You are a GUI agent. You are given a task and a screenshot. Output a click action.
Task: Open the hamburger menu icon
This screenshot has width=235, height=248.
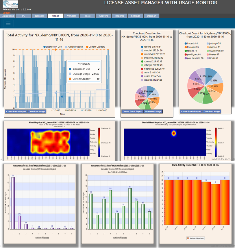pos(8,23)
